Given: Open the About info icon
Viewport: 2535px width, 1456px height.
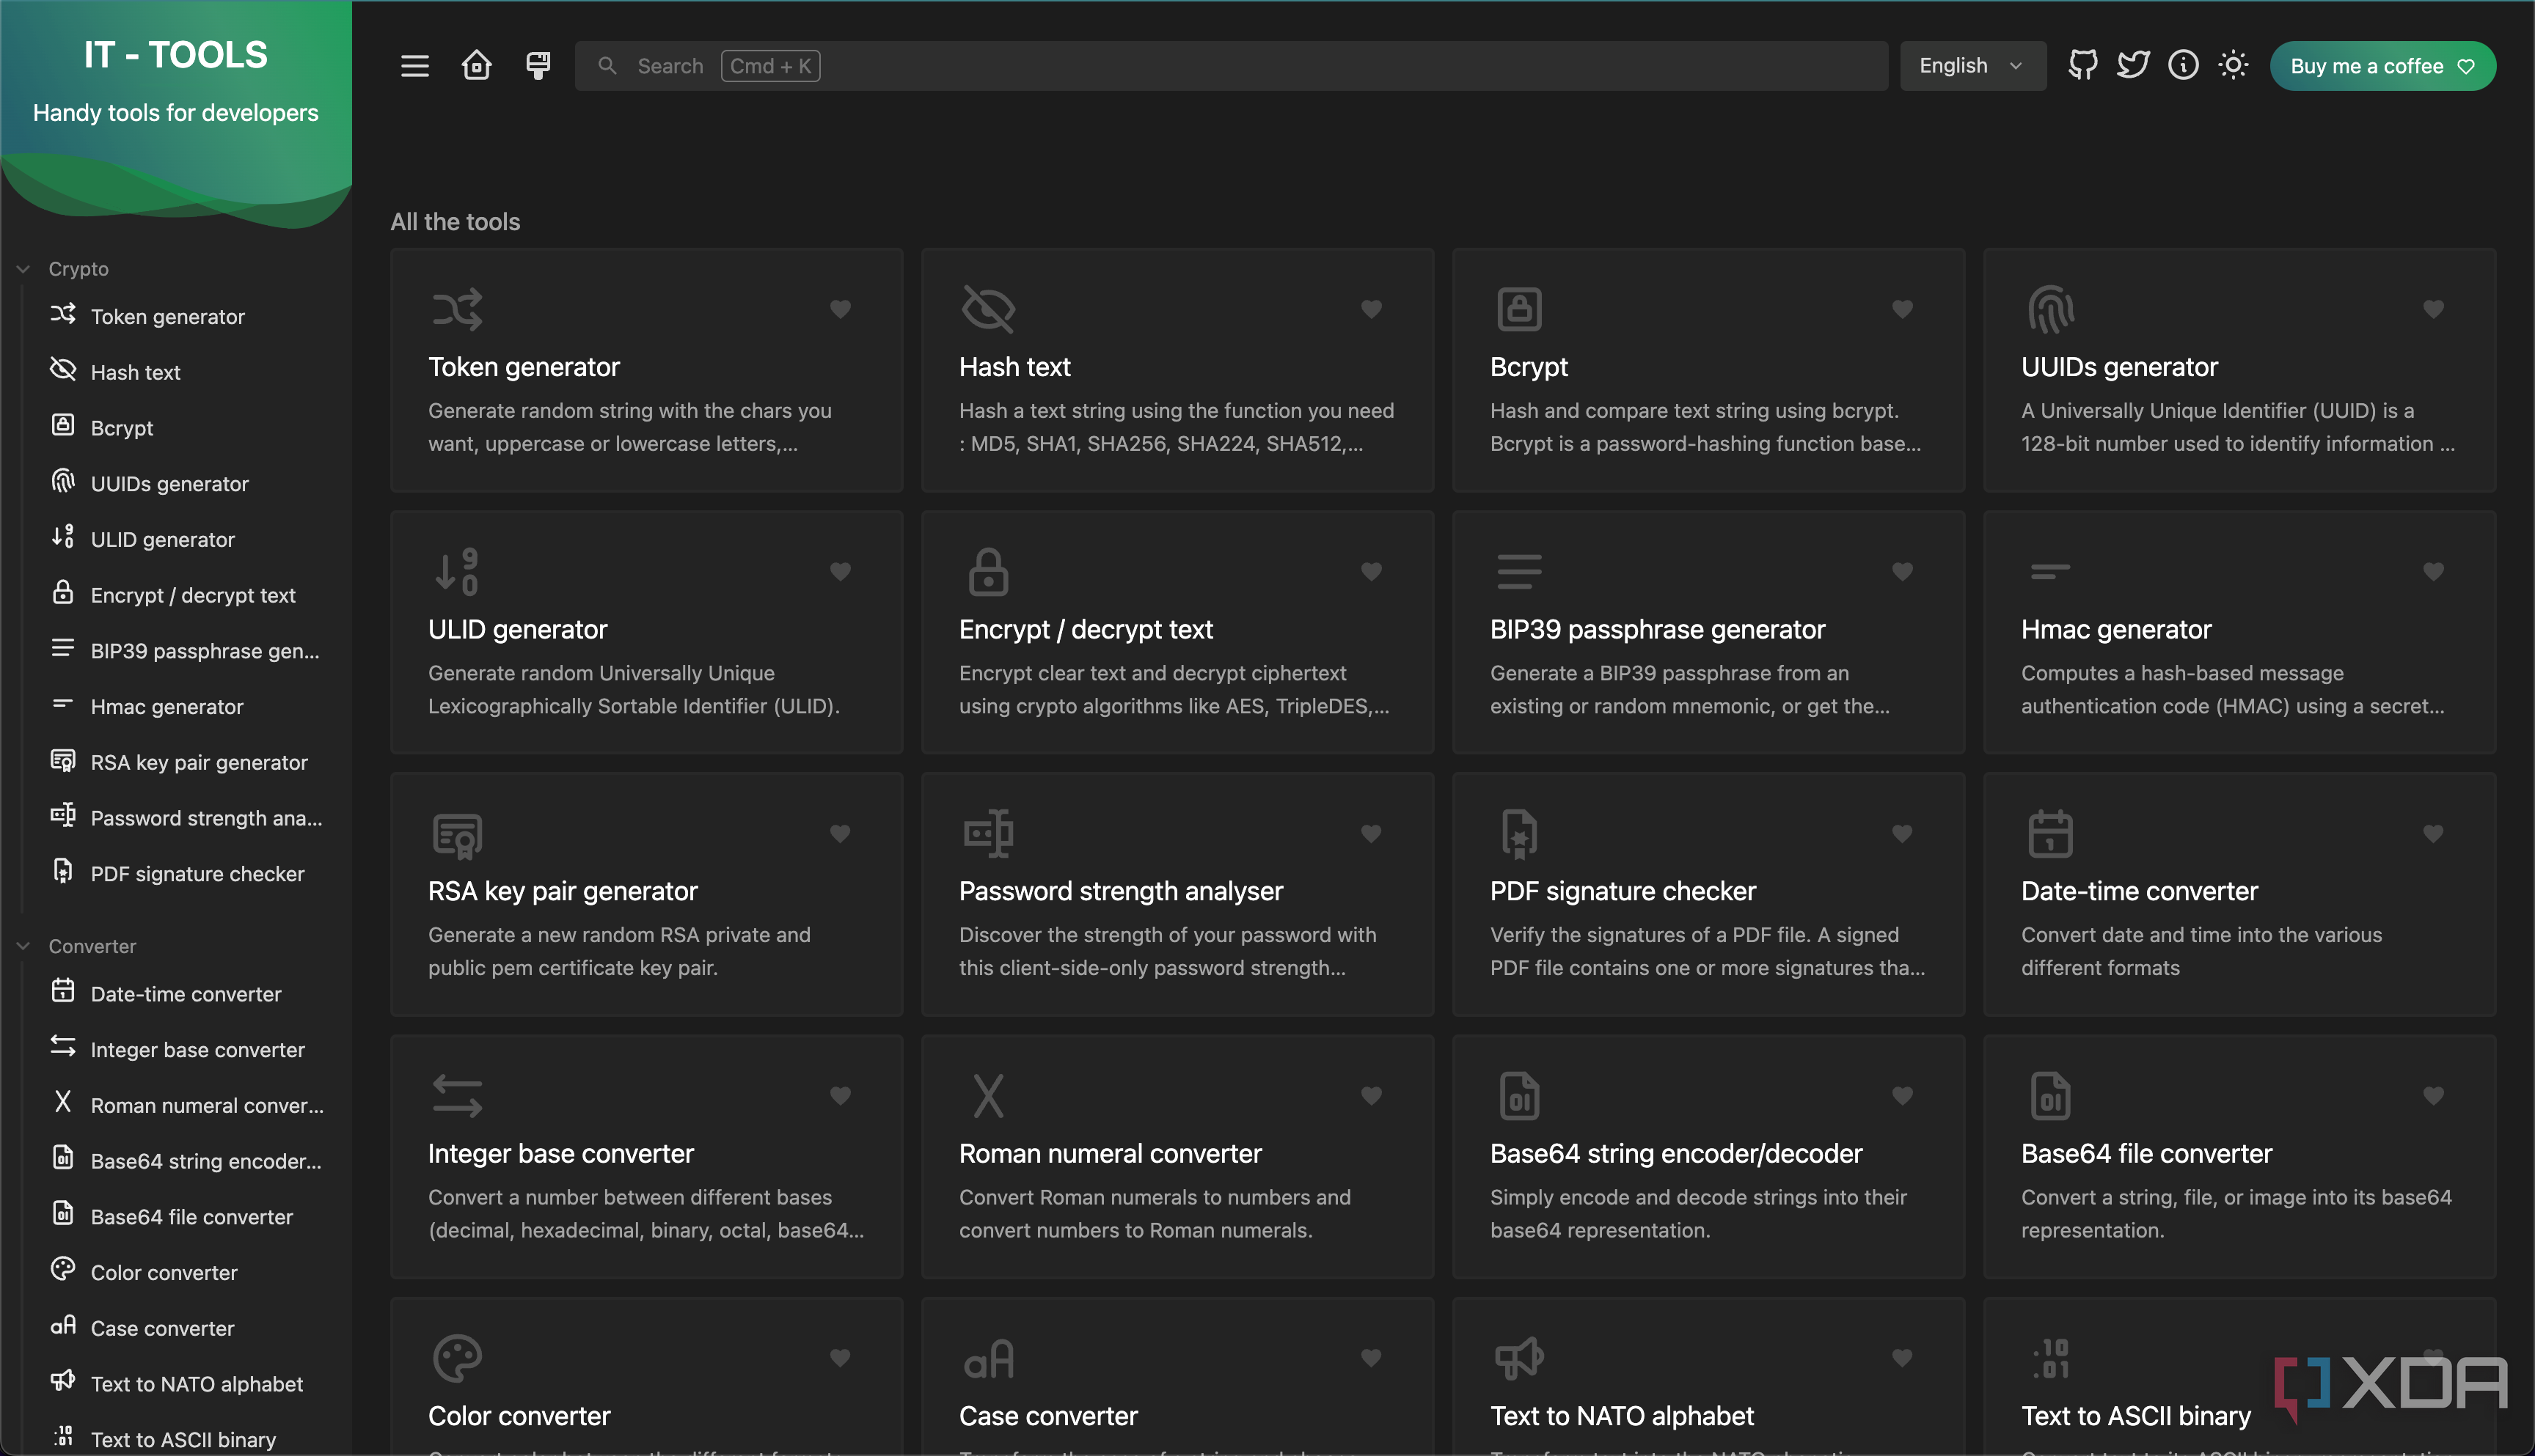Looking at the screenshot, I should (2183, 66).
